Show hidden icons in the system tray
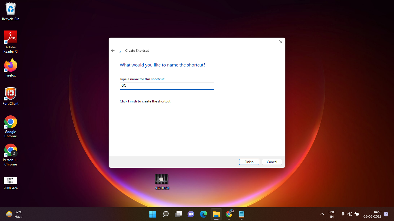 tap(322, 214)
